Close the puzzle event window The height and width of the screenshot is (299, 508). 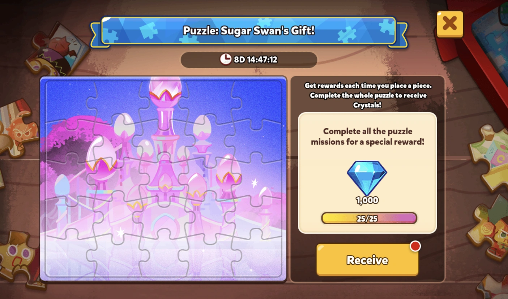coord(450,24)
